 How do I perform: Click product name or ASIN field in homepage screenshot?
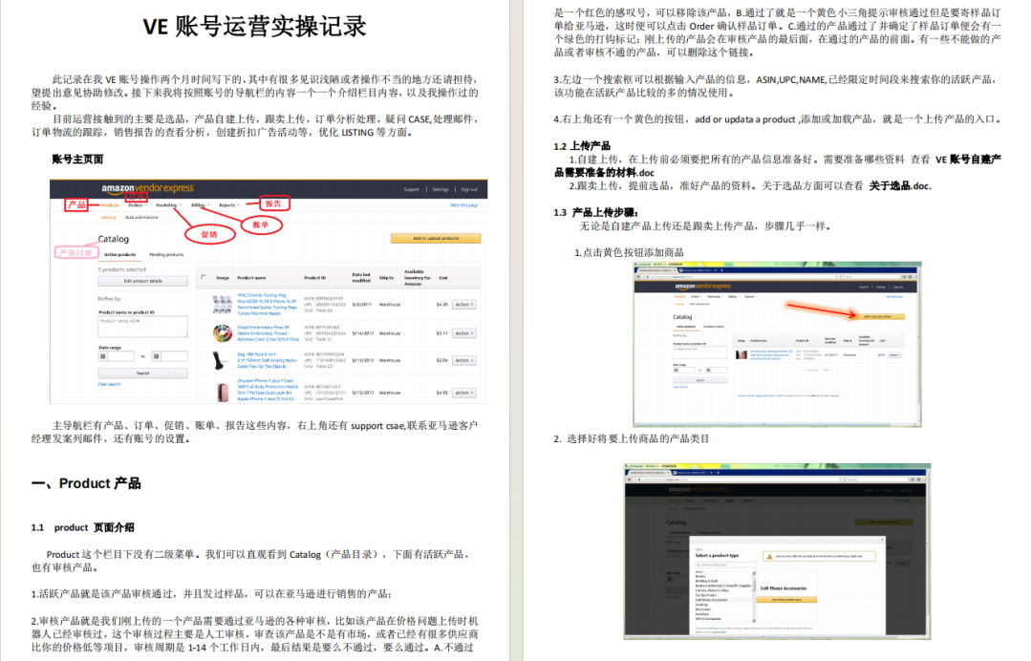[x=142, y=327]
